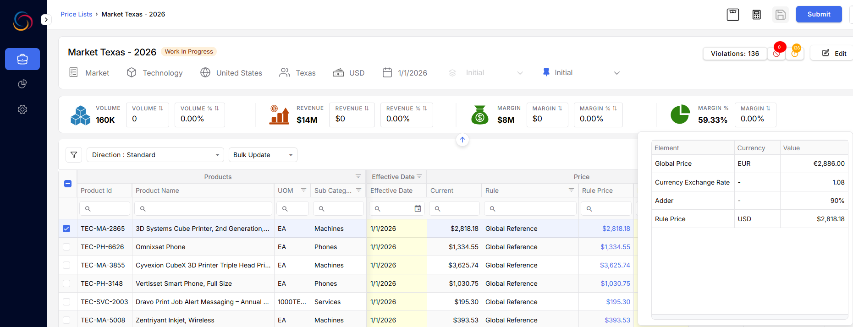Screen dimensions: 853x327
Task: Select the Vertisset Smart Phone, Full Size cell
Action: tap(203, 283)
